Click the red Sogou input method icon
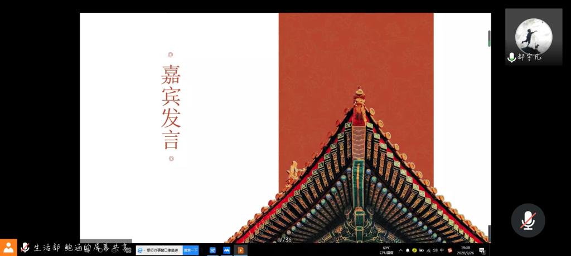The image size is (571, 256). coord(449,250)
